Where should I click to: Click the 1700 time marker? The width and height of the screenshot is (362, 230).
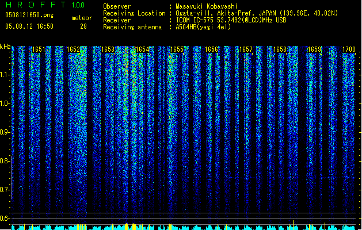pyautogui.click(x=349, y=49)
